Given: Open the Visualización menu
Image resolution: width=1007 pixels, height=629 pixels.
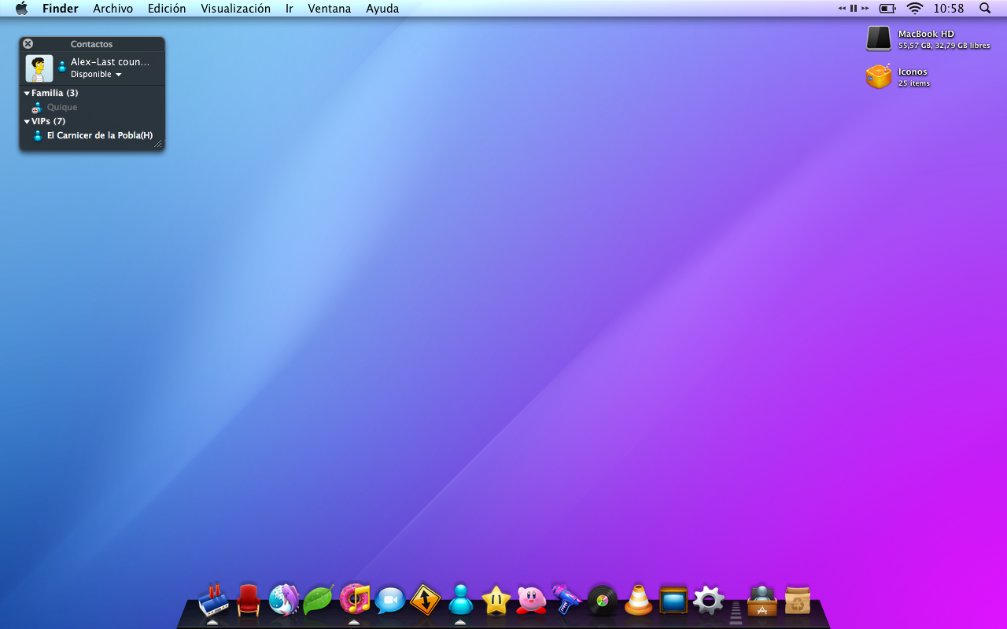Looking at the screenshot, I should click(235, 9).
